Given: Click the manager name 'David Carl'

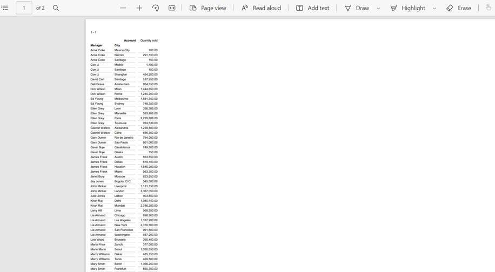Looking at the screenshot, I should (x=97, y=79).
